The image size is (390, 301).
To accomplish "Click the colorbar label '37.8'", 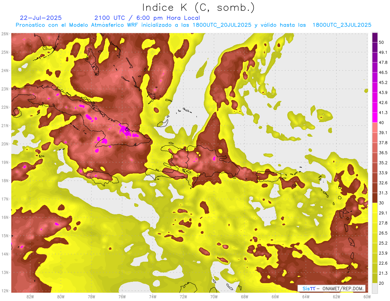I will [383, 143].
